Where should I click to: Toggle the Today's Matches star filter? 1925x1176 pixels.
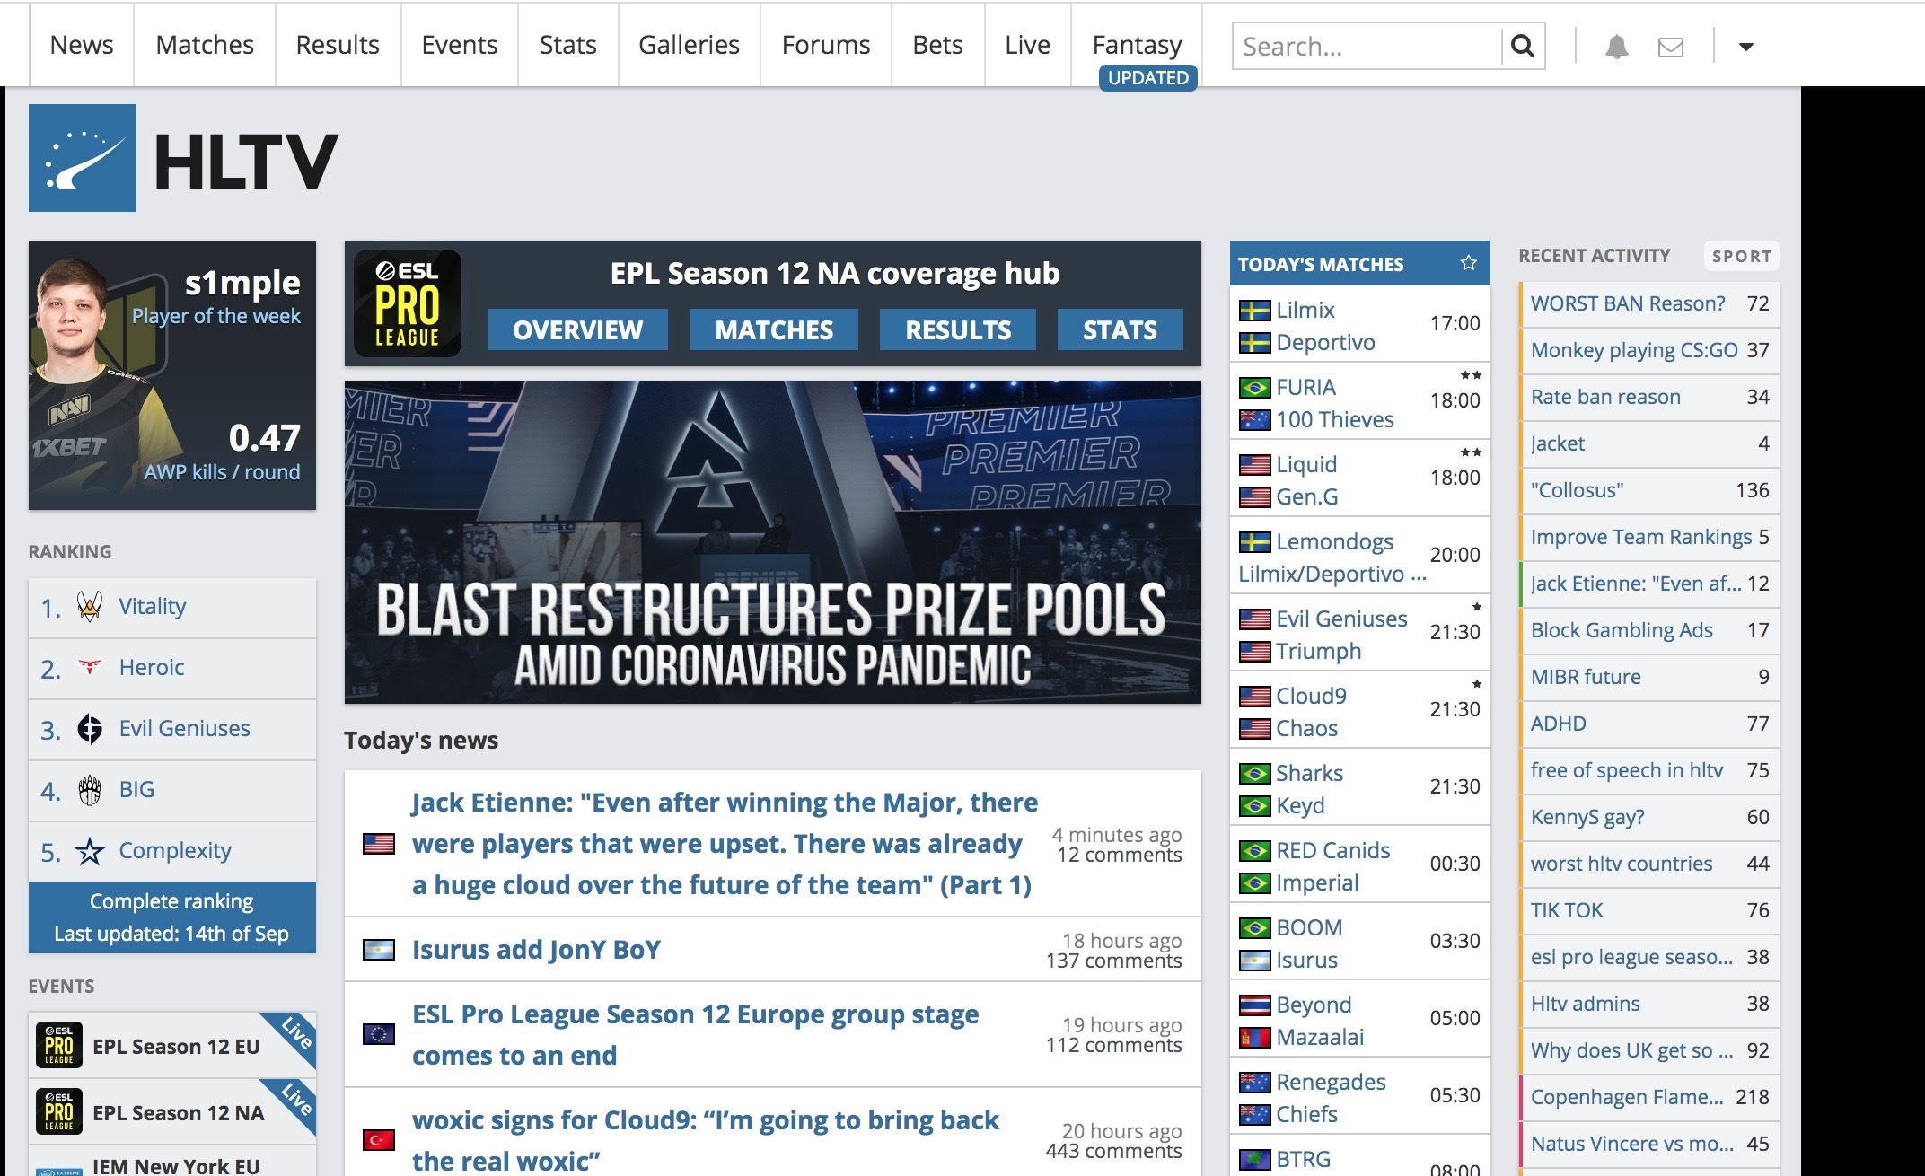pos(1468,263)
